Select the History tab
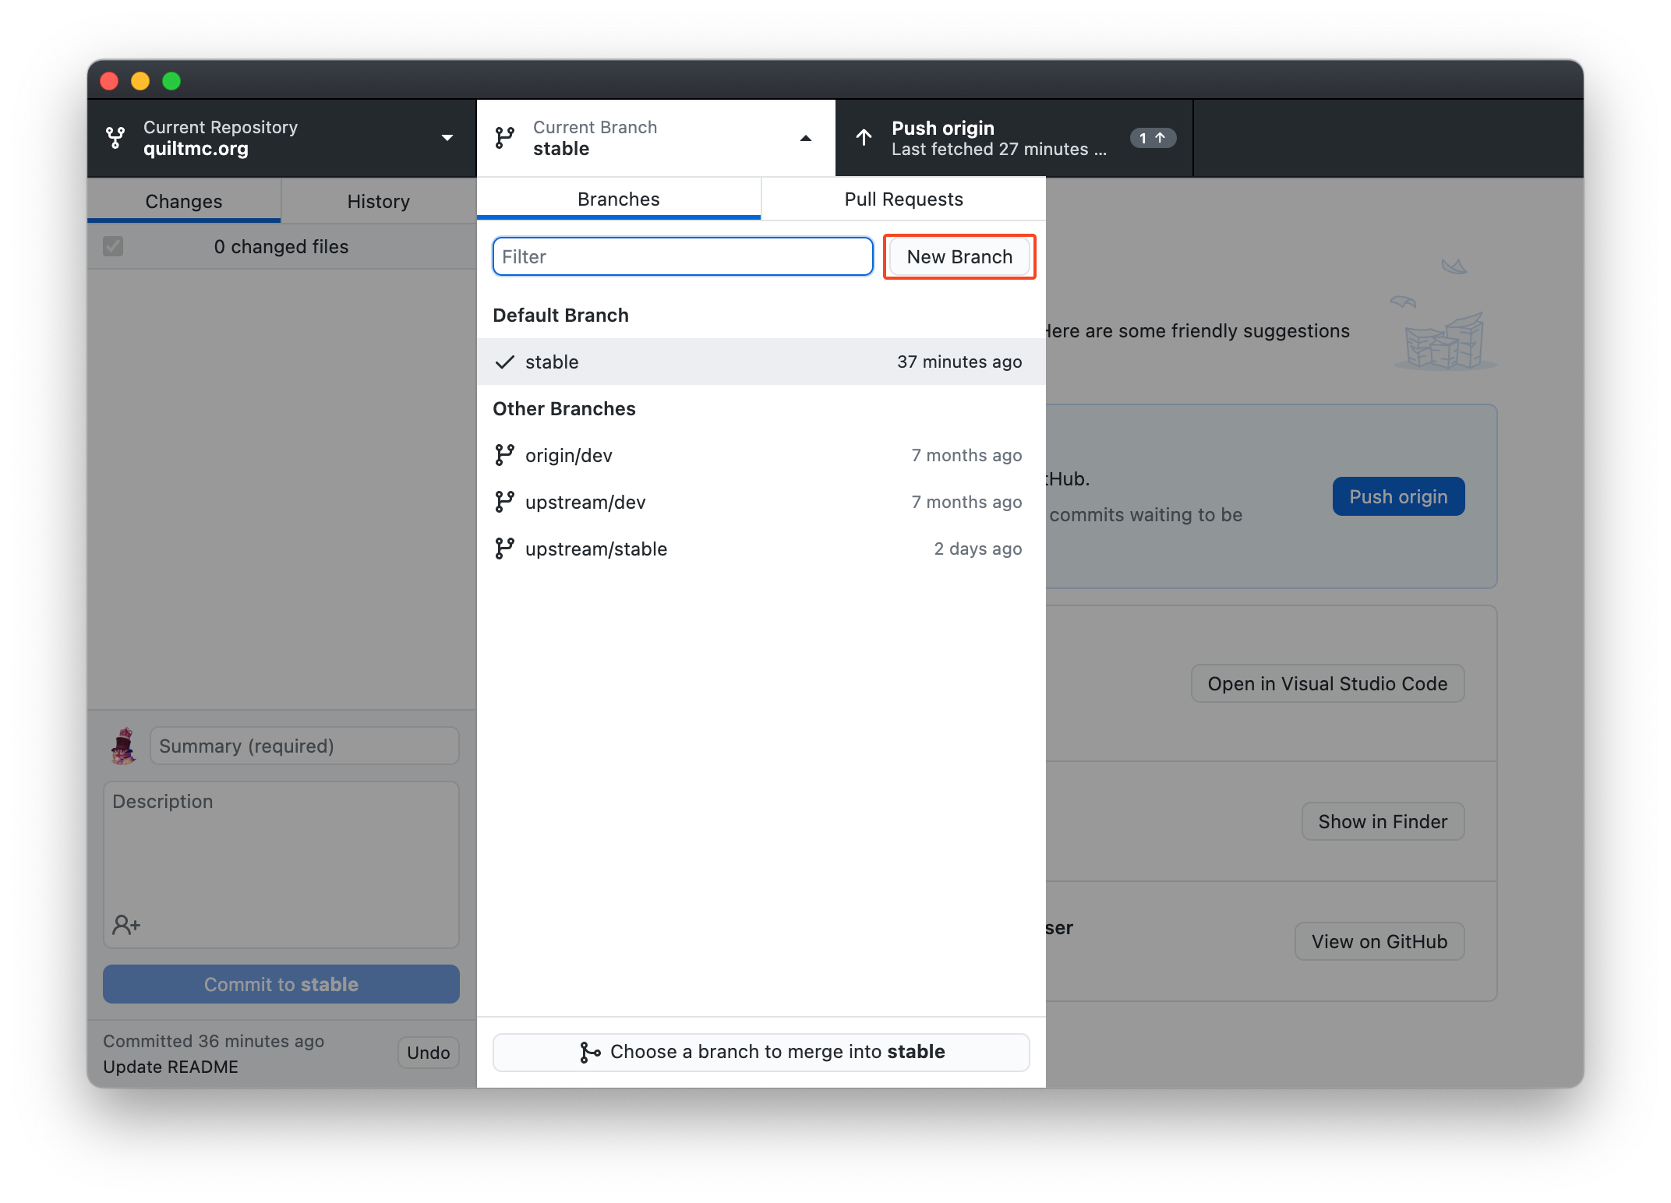The width and height of the screenshot is (1671, 1203). [x=377, y=199]
